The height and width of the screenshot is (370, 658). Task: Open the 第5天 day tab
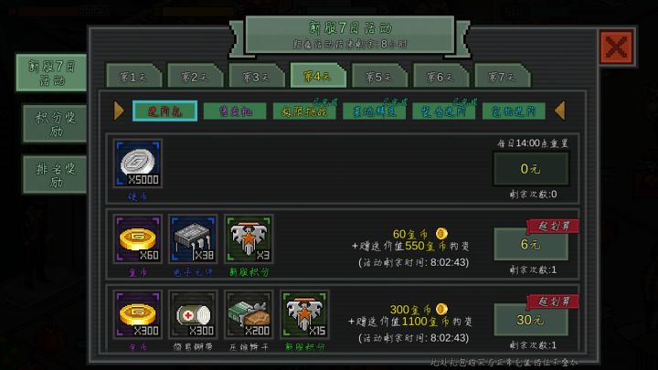click(x=379, y=76)
